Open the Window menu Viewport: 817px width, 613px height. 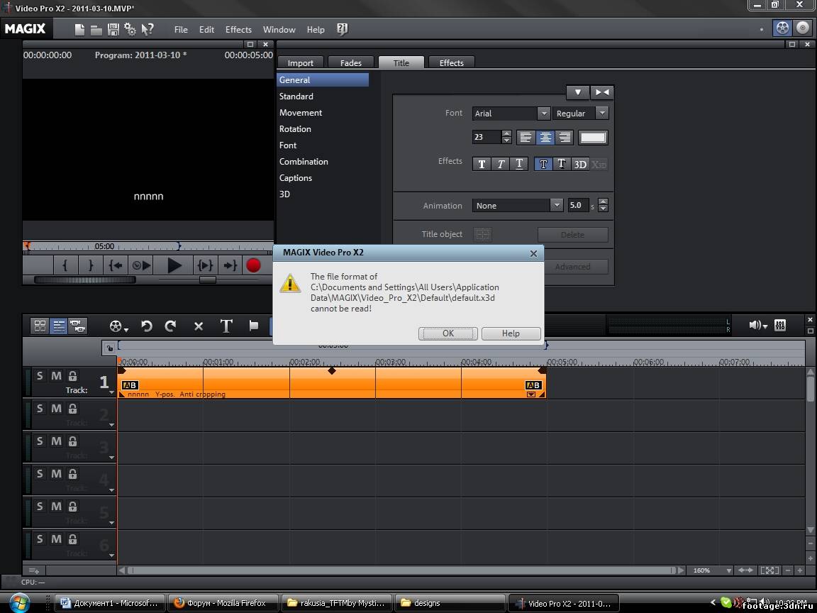pyautogui.click(x=279, y=30)
